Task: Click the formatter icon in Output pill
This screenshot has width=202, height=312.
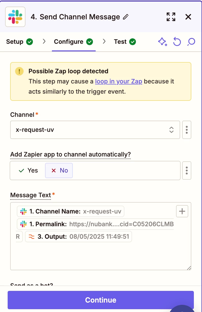Action: pos(32,237)
